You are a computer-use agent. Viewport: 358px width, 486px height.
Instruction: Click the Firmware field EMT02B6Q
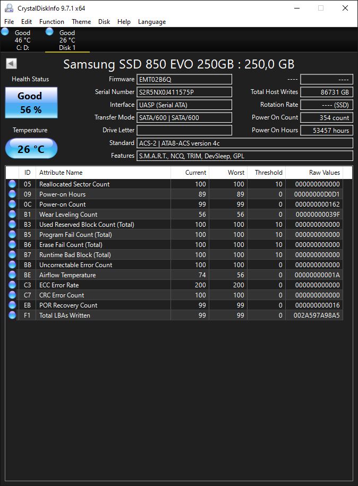(x=184, y=79)
